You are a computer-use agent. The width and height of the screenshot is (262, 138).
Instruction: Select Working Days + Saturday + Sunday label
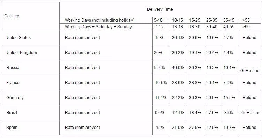pyautogui.click(x=98, y=27)
